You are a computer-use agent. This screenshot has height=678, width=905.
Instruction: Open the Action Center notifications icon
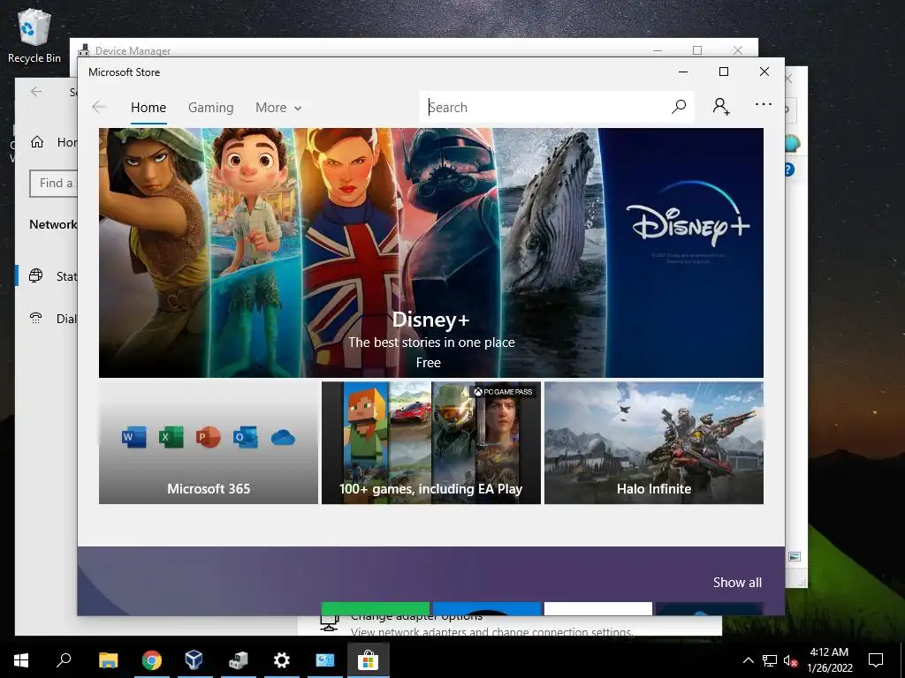[x=876, y=660]
